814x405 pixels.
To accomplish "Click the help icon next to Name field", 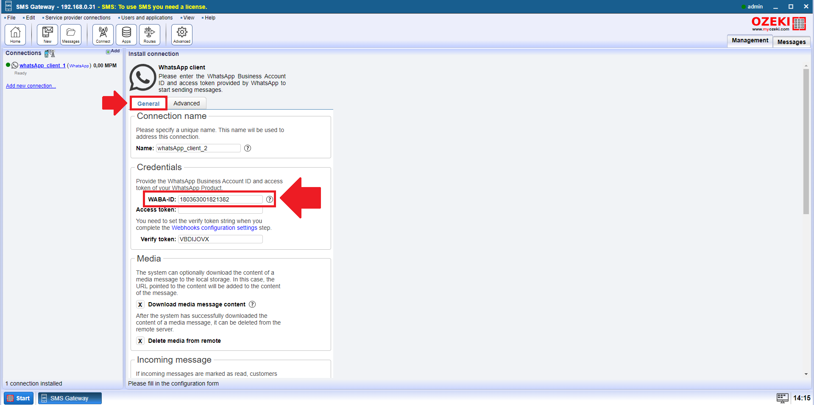I will click(x=248, y=148).
